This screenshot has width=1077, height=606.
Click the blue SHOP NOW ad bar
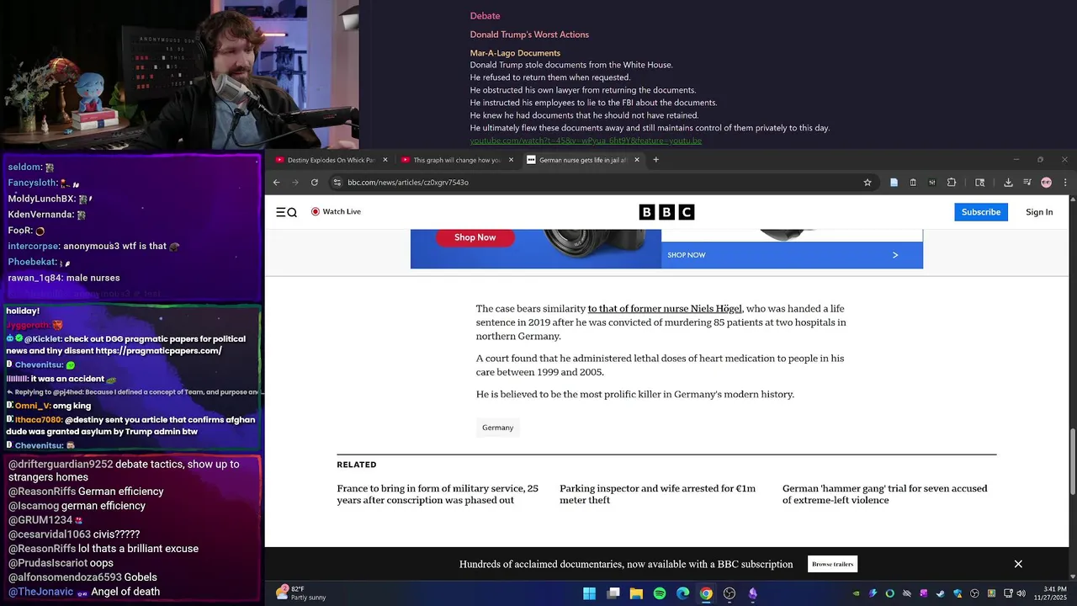pos(792,255)
